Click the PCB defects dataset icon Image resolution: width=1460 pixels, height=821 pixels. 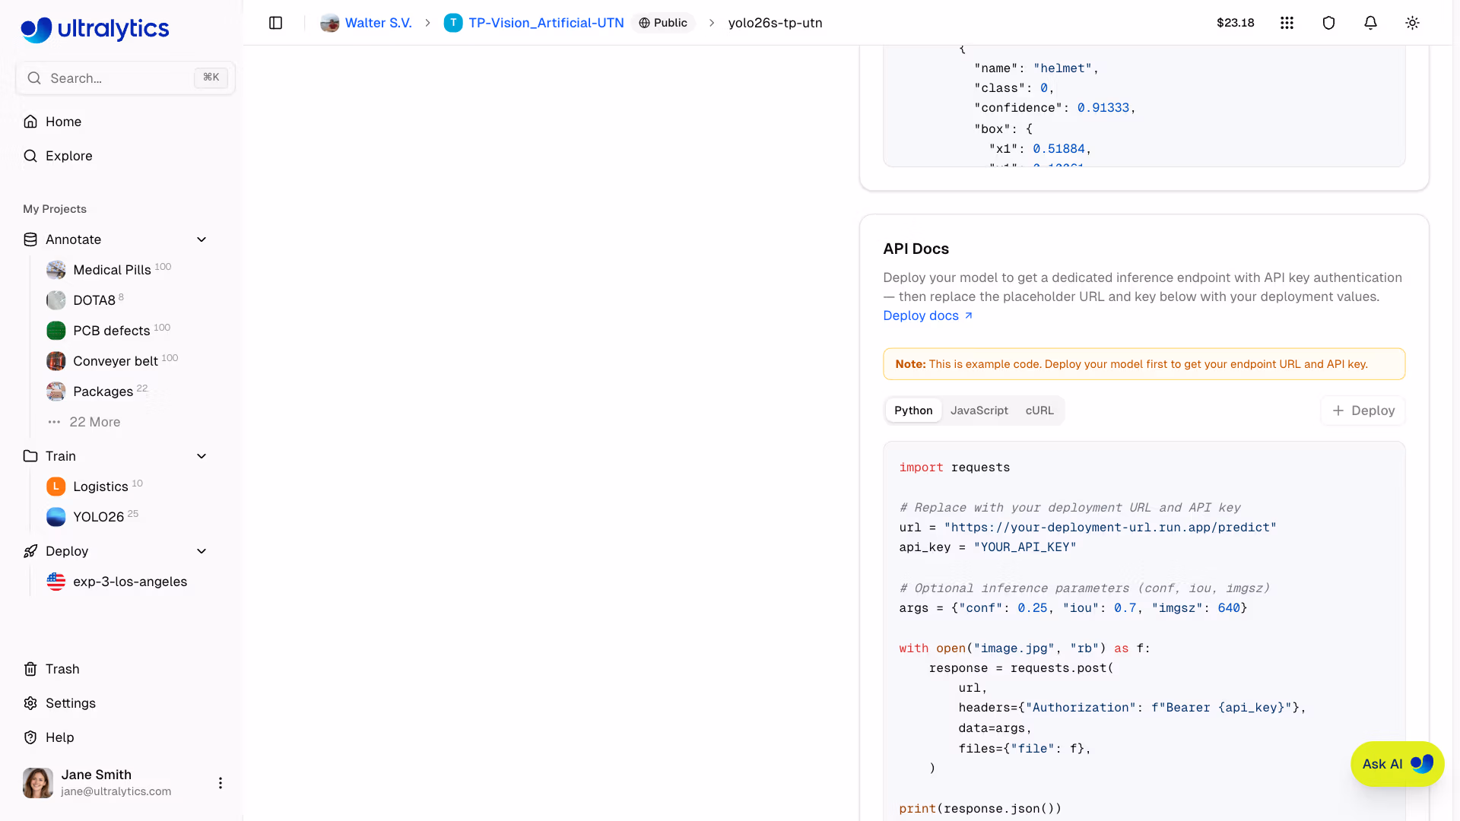pyautogui.click(x=56, y=331)
